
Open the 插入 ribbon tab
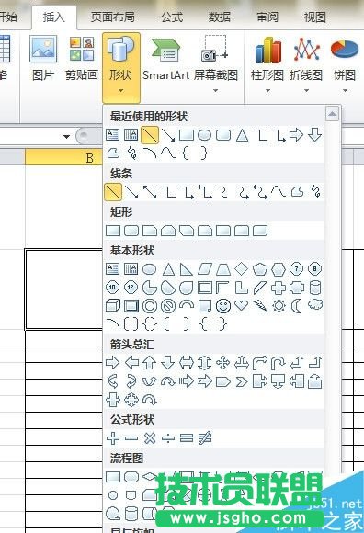click(54, 17)
